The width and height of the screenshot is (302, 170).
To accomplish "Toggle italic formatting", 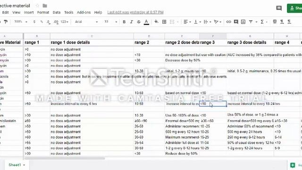I will click(132, 22).
